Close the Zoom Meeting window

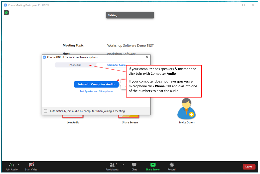pos(253,5)
